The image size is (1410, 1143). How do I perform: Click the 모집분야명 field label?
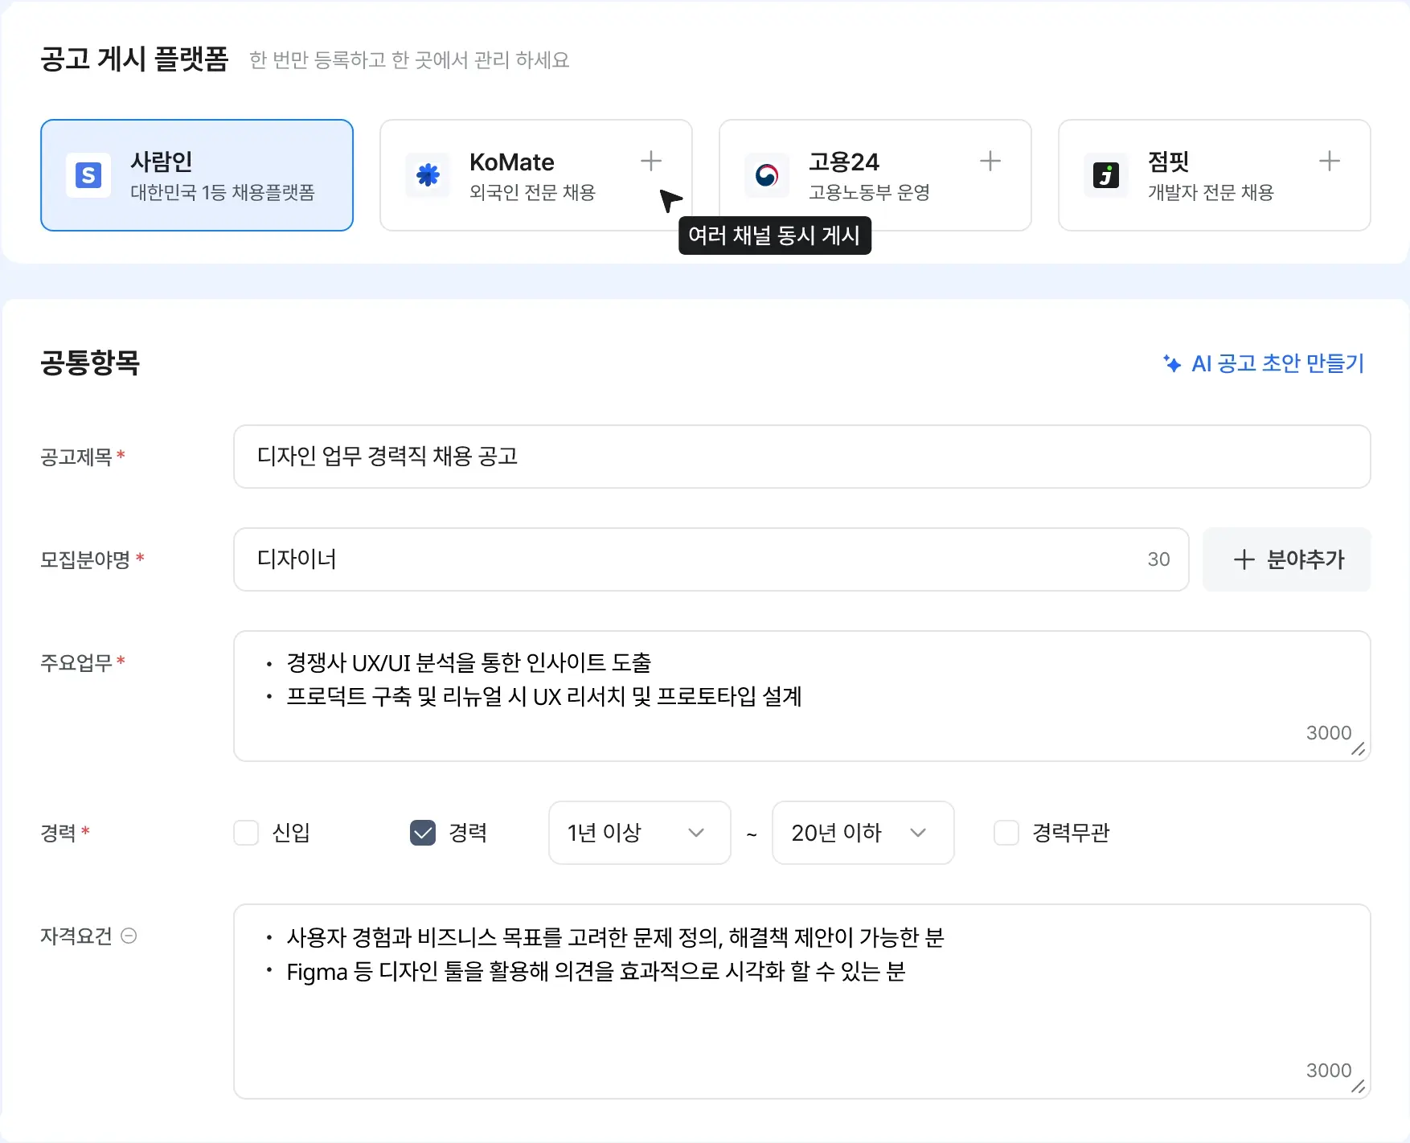click(85, 559)
